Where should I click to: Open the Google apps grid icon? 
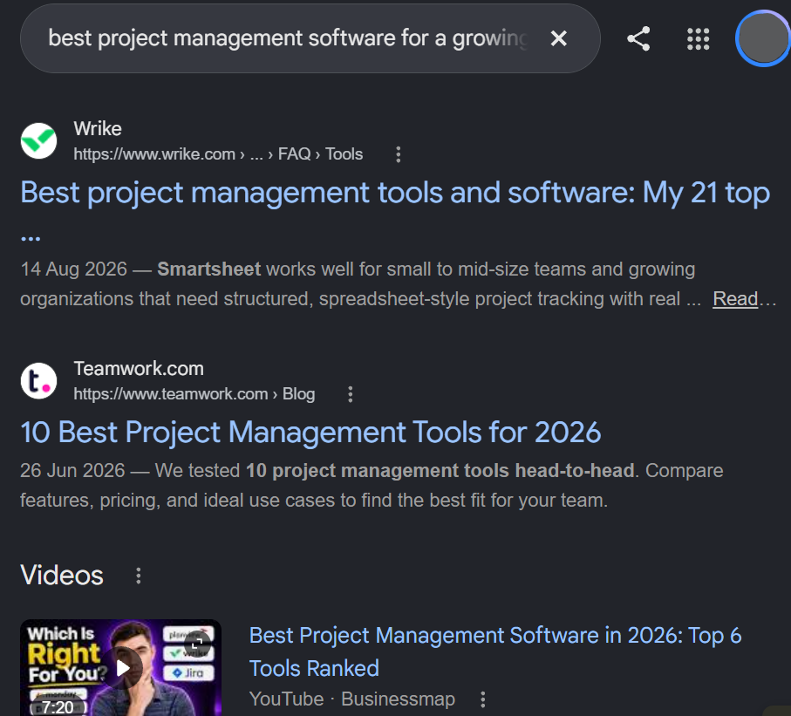tap(699, 39)
